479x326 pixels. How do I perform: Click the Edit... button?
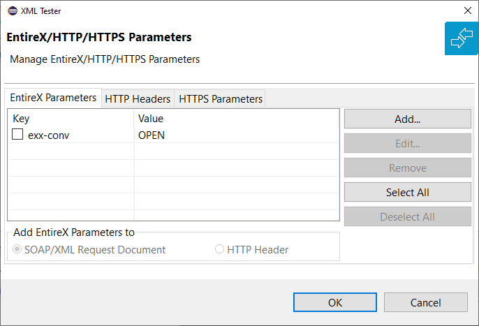(x=408, y=144)
